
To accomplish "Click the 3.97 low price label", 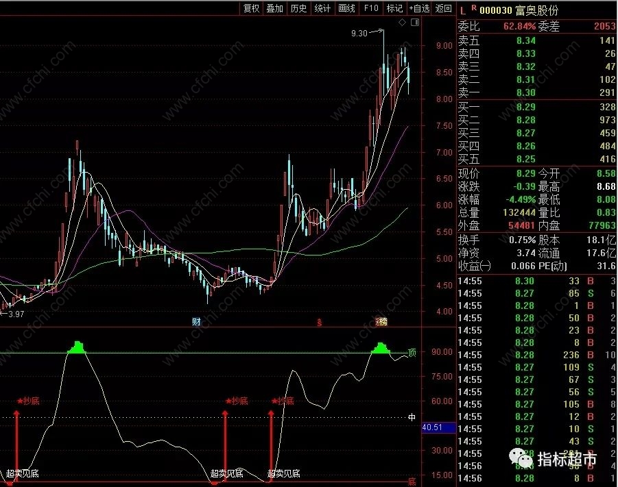I will 16,314.
